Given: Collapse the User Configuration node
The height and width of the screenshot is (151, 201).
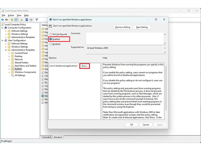Looking at the screenshot, I should [x=3, y=41].
